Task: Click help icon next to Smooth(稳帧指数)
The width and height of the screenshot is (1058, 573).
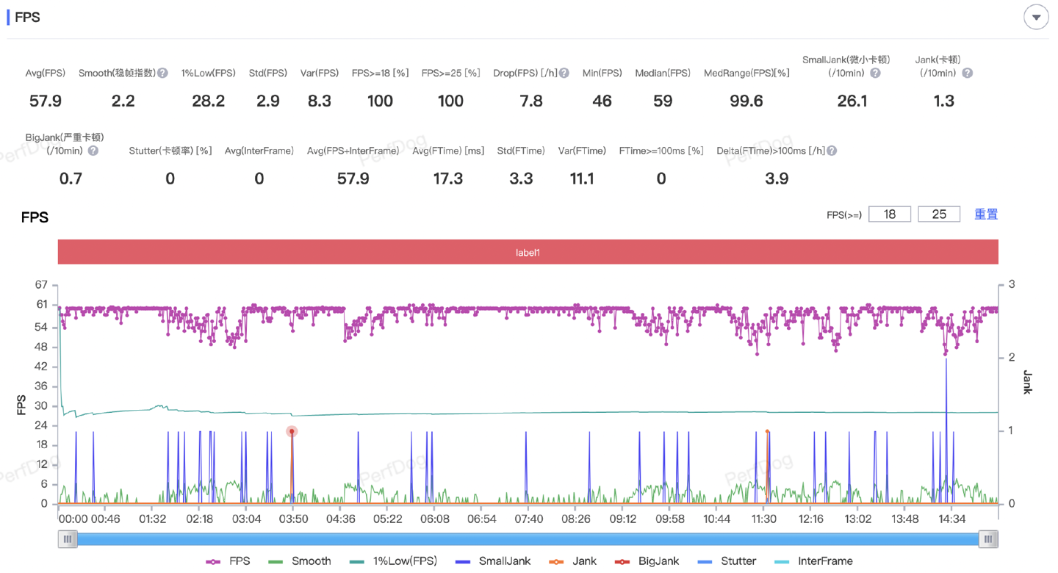Action: click(x=163, y=73)
